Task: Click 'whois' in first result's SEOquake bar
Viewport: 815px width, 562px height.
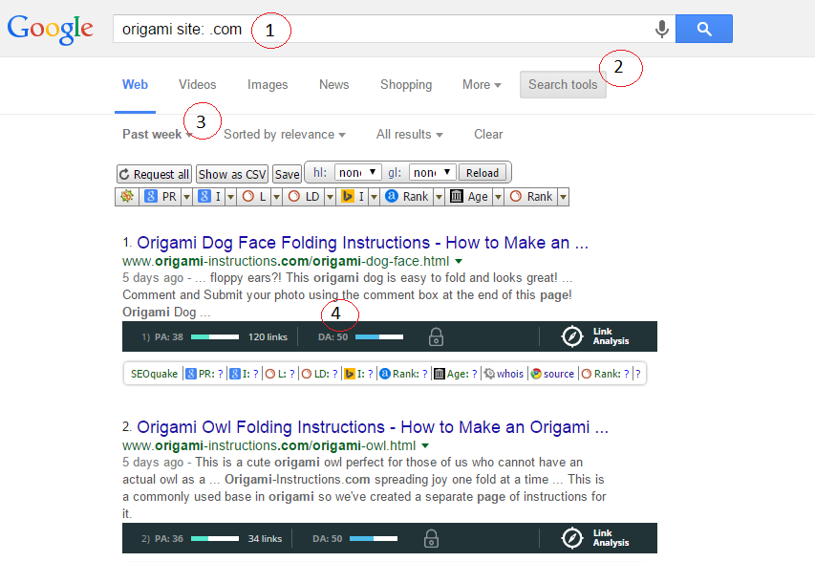Action: [x=504, y=374]
